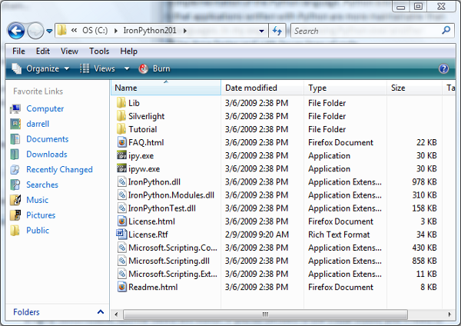
Task: Open Music in Favorite Links
Action: [38, 200]
